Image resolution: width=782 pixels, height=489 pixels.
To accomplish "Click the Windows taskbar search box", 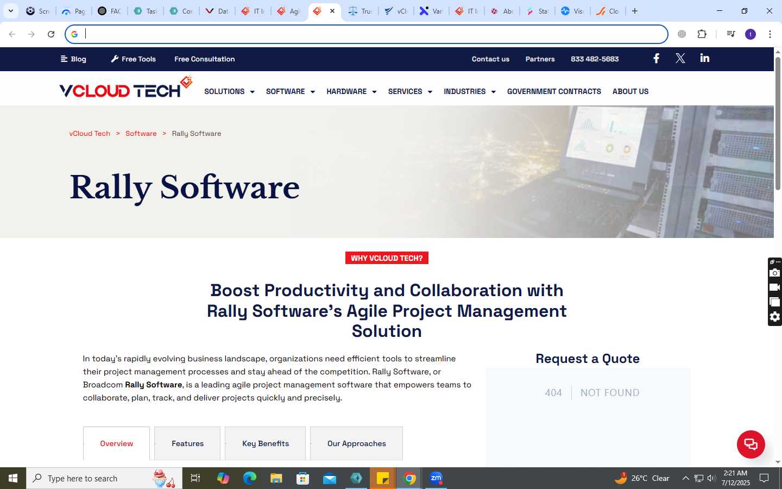I will pos(104,478).
